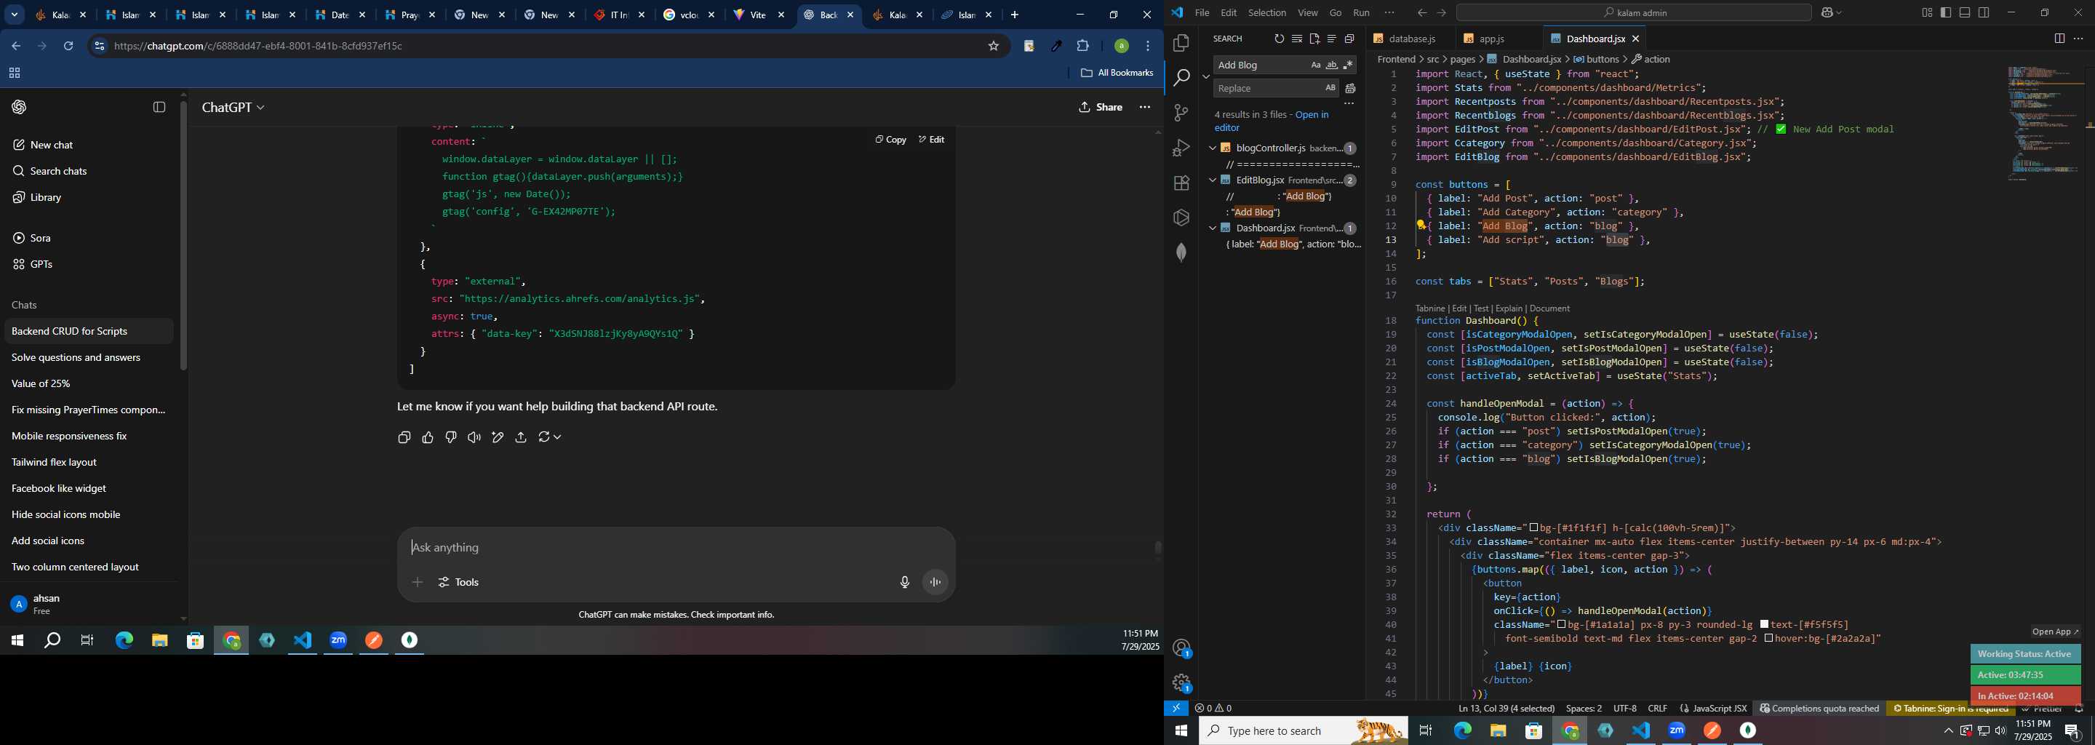Open VS Code remote window status icon

coord(1176,709)
